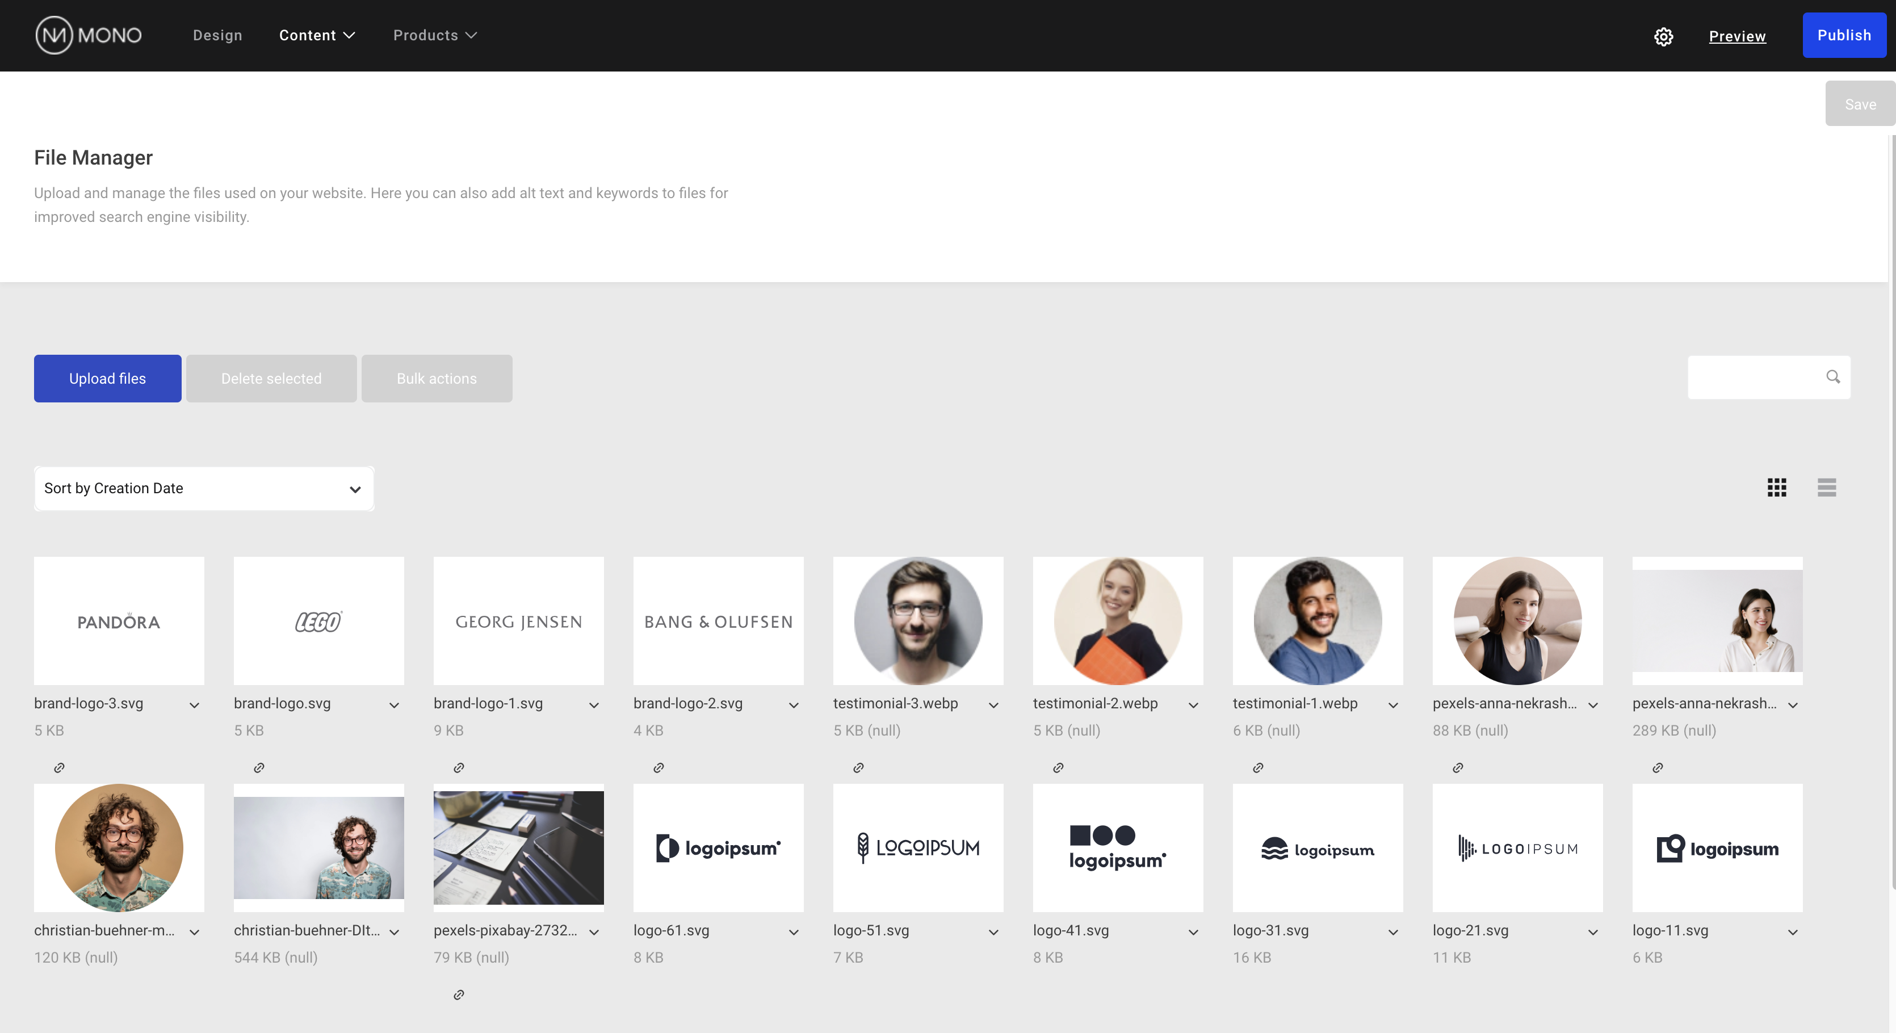Image resolution: width=1896 pixels, height=1033 pixels.
Task: Open the Sort by Creation Date dropdown
Action: tap(204, 489)
